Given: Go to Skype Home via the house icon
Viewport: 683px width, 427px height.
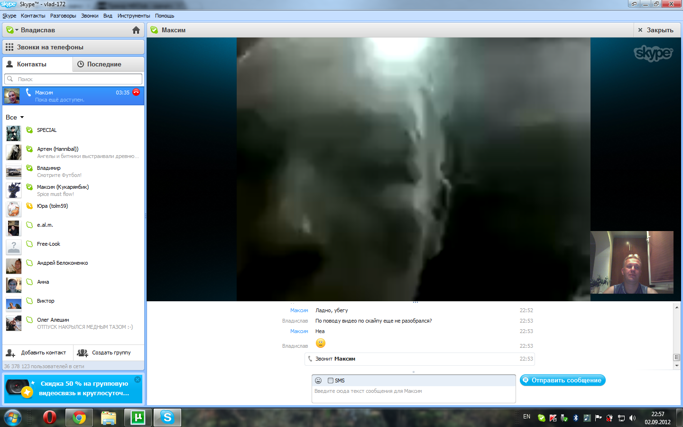Looking at the screenshot, I should pos(136,30).
